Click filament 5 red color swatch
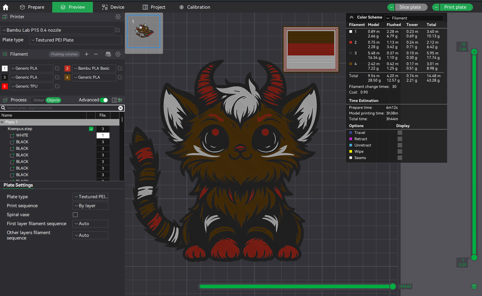Image resolution: width=482 pixels, height=296 pixels. point(4,86)
